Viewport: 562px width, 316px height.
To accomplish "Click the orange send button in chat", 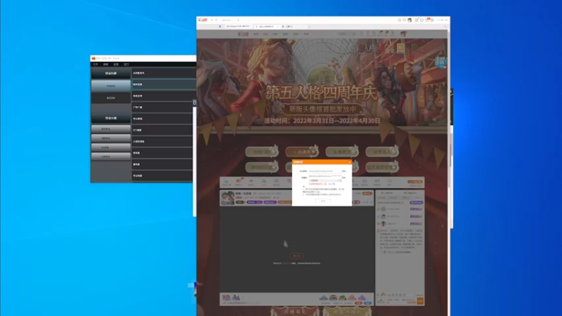I will click(x=420, y=301).
